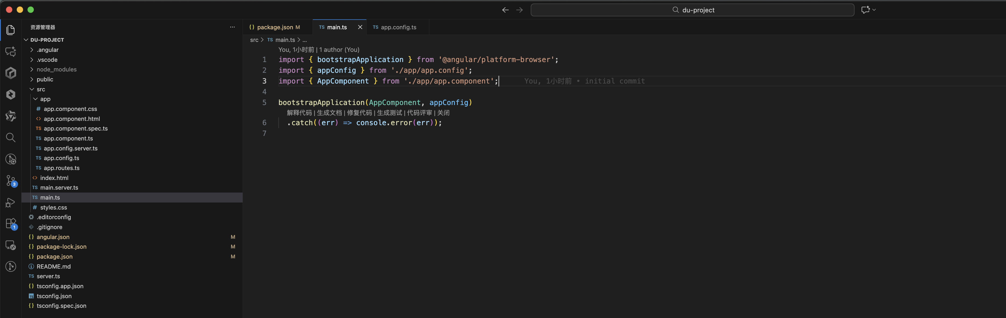
Task: Open the explorer more actions ellipsis
Action: click(x=232, y=27)
